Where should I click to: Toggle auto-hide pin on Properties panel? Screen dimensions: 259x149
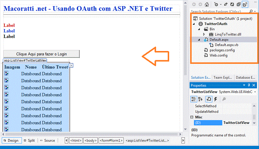click(x=249, y=85)
